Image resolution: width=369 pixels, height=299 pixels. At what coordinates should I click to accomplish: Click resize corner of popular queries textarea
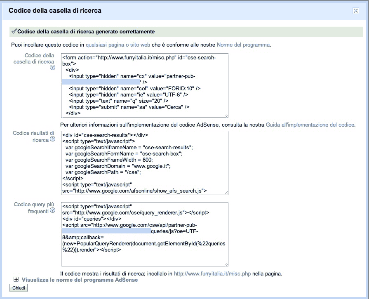point(226,264)
